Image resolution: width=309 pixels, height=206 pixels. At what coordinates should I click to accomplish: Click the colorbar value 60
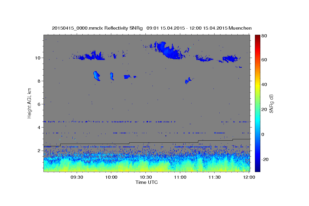click(264, 60)
